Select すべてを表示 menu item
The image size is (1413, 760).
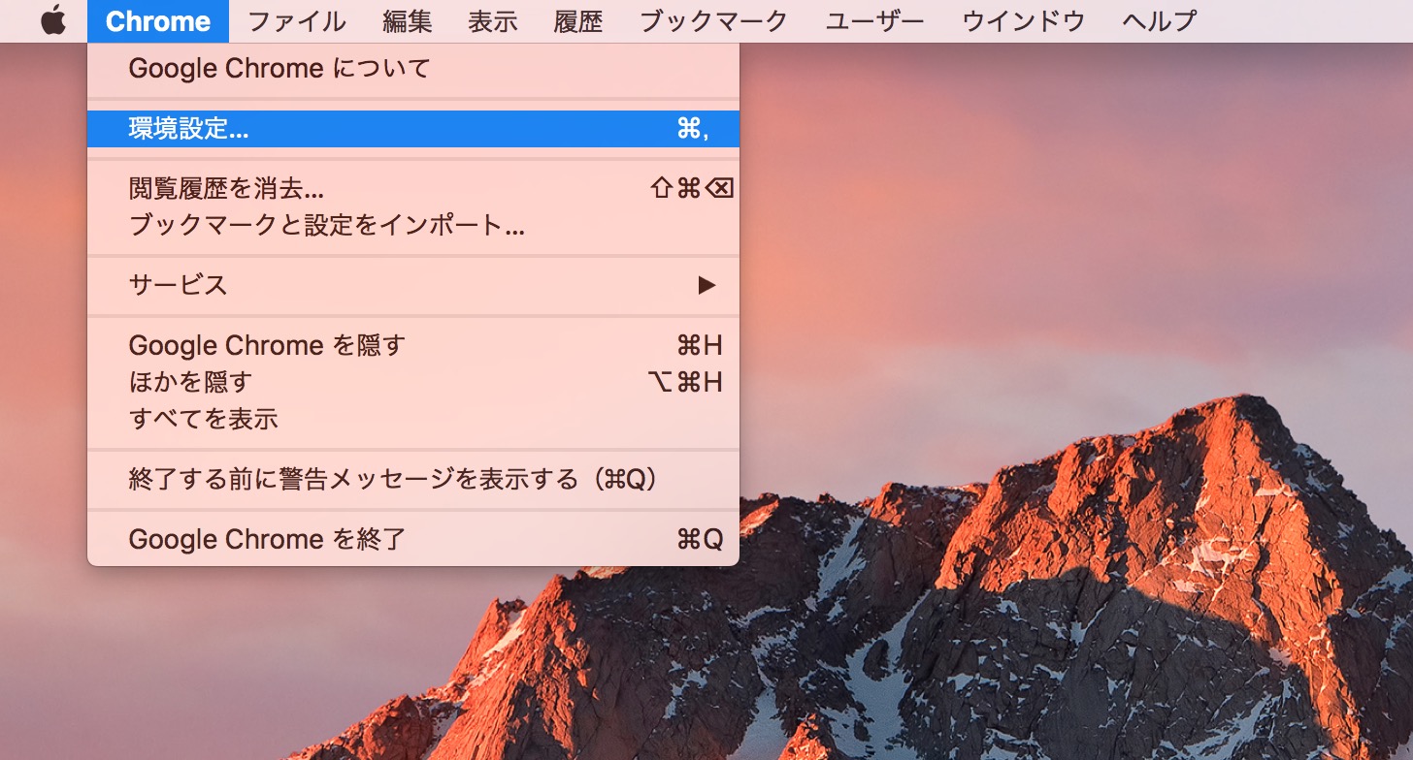pyautogui.click(x=413, y=419)
